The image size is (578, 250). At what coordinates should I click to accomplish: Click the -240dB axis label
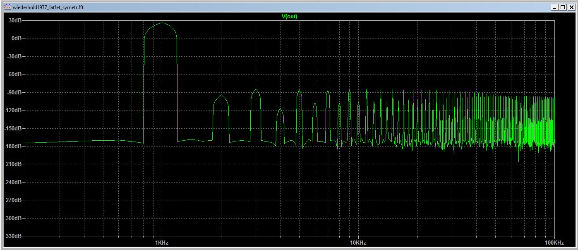click(13, 182)
